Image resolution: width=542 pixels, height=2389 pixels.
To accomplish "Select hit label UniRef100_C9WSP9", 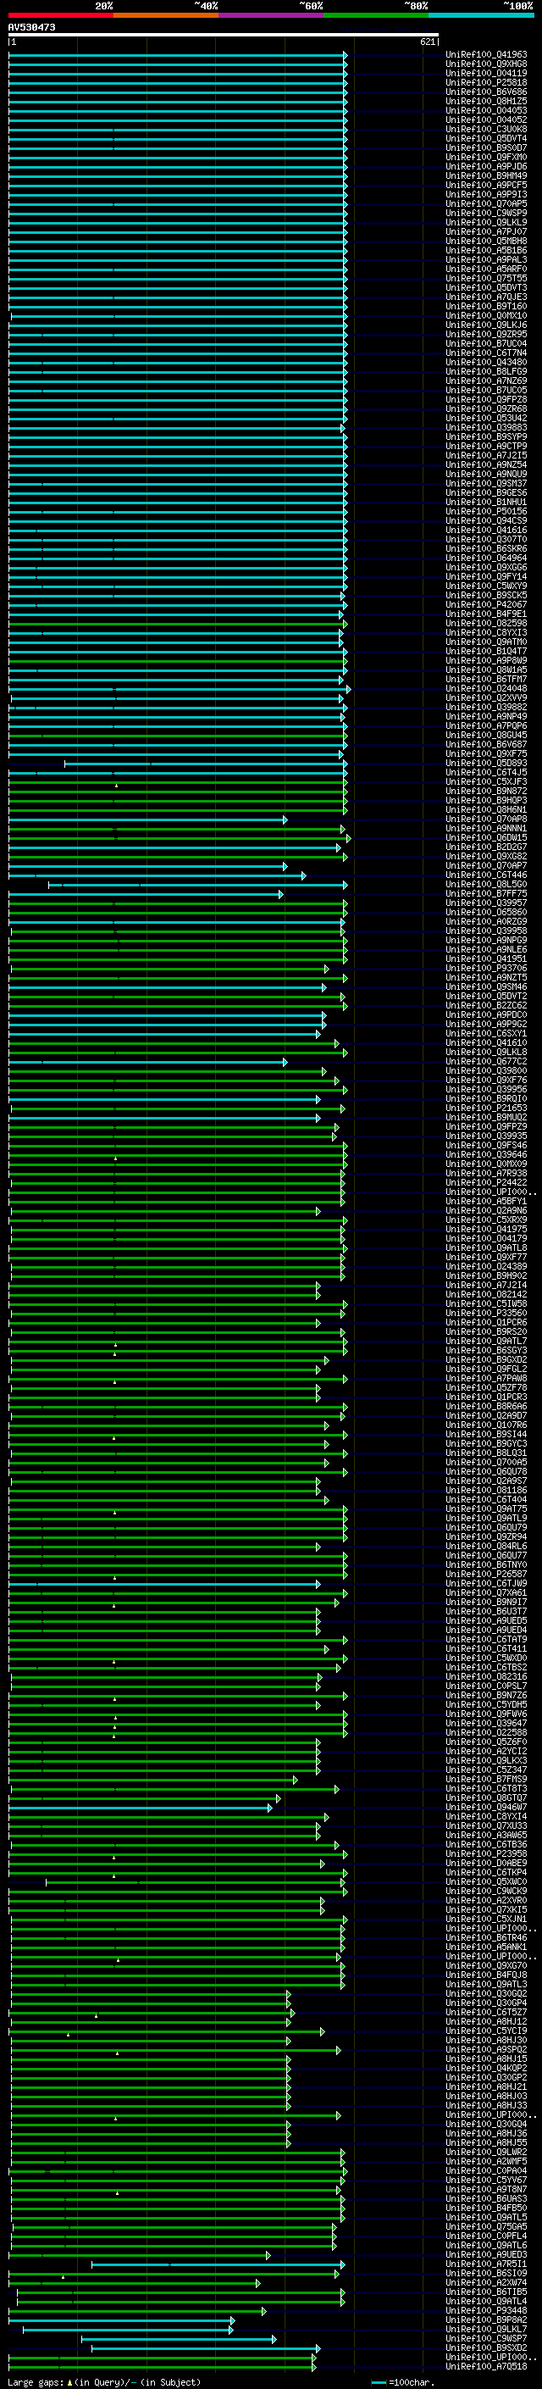I will 486,214.
